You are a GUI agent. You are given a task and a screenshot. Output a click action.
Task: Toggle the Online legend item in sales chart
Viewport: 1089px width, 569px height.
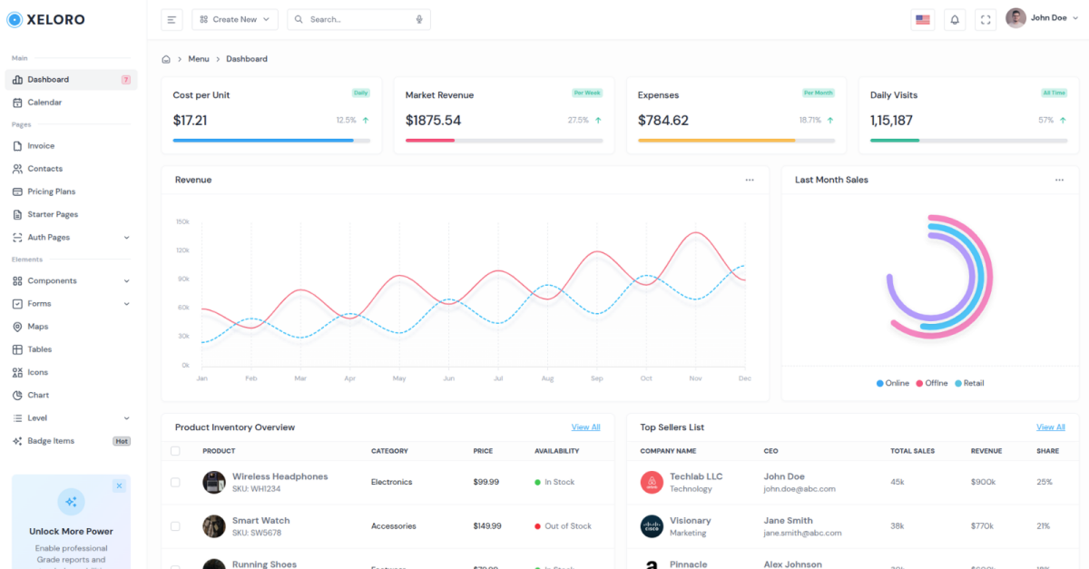point(893,383)
